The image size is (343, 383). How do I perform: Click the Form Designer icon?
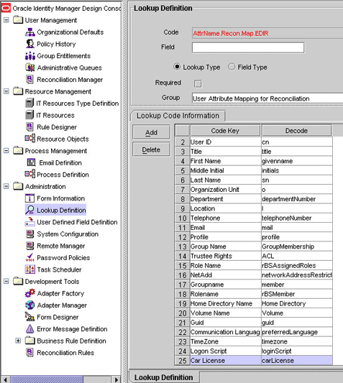tap(29, 317)
